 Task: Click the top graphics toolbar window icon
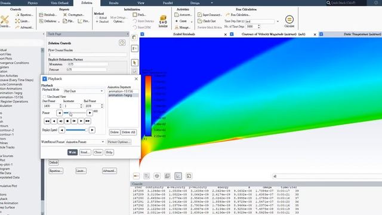(x=134, y=38)
